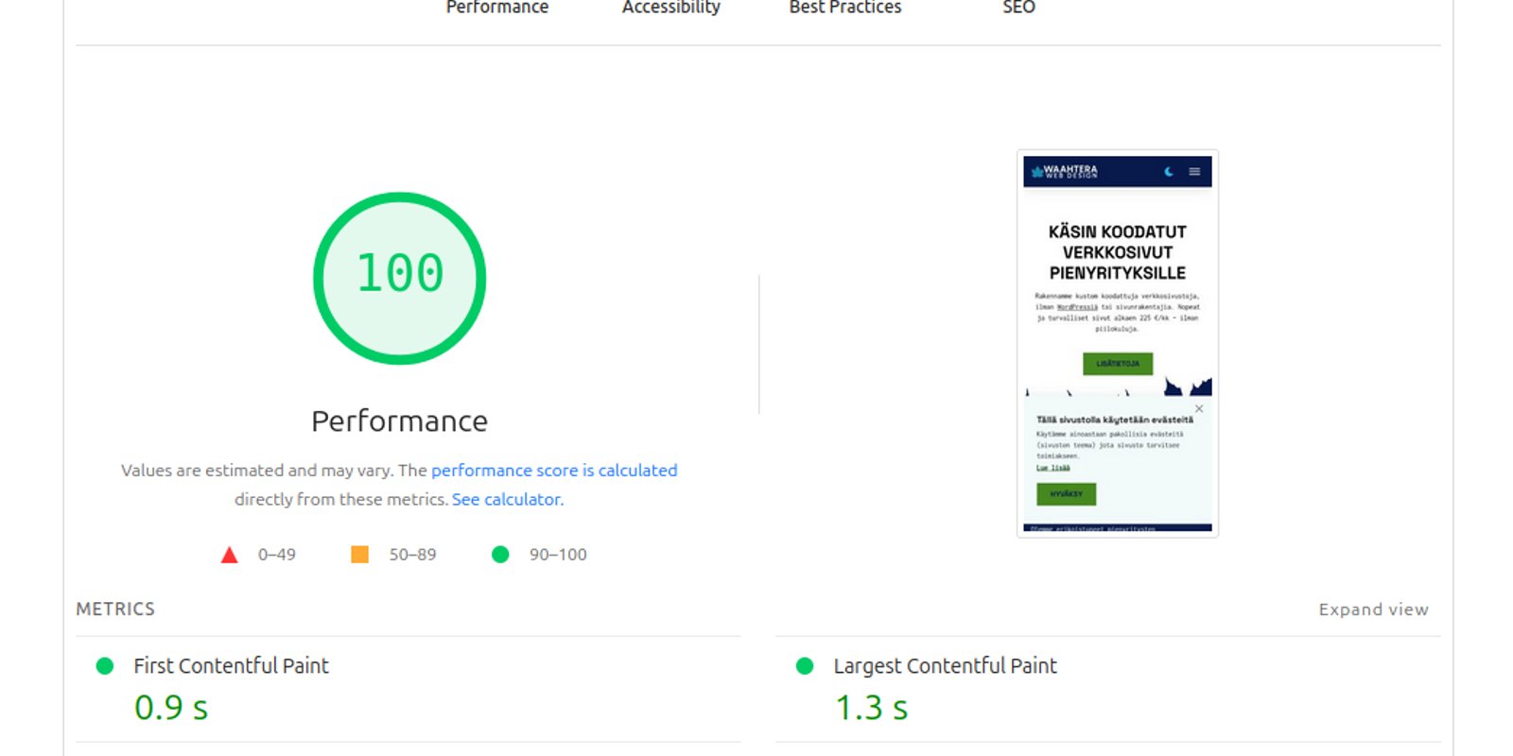Click the green dot beside Largest Contentful Paint
1513x756 pixels.
click(805, 666)
